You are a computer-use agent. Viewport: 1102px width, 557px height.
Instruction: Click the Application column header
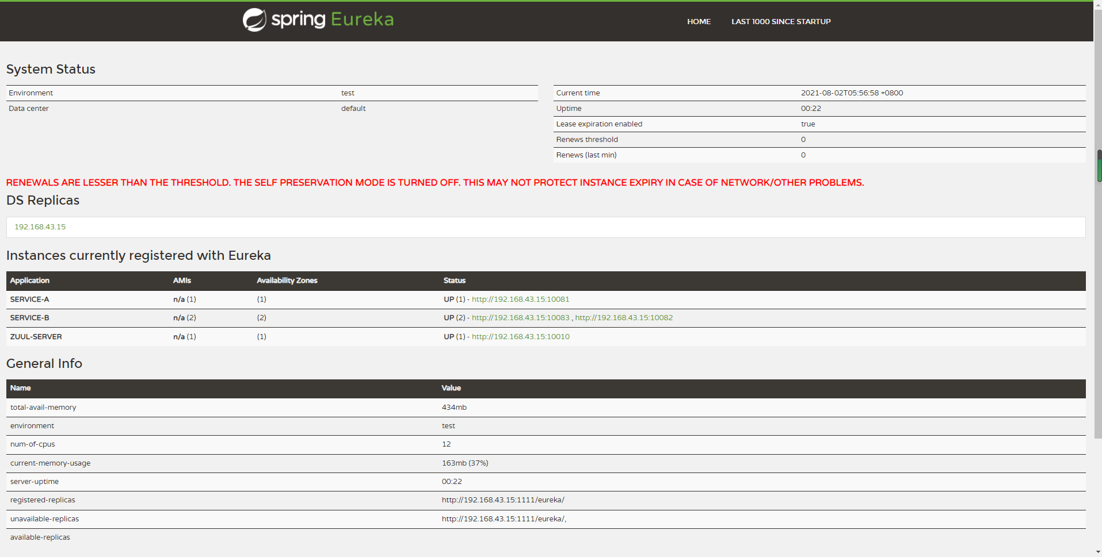tap(30, 281)
